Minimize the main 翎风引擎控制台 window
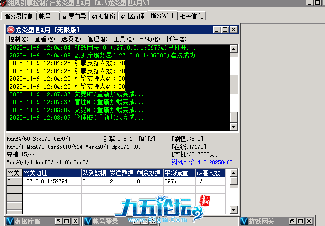 [309, 3]
